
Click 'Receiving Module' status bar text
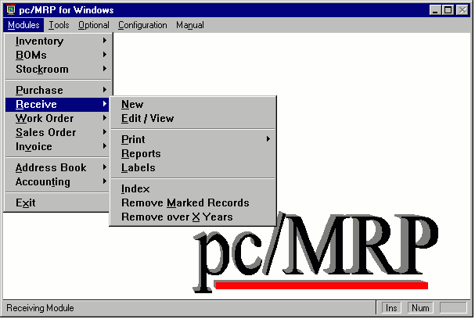coord(40,308)
